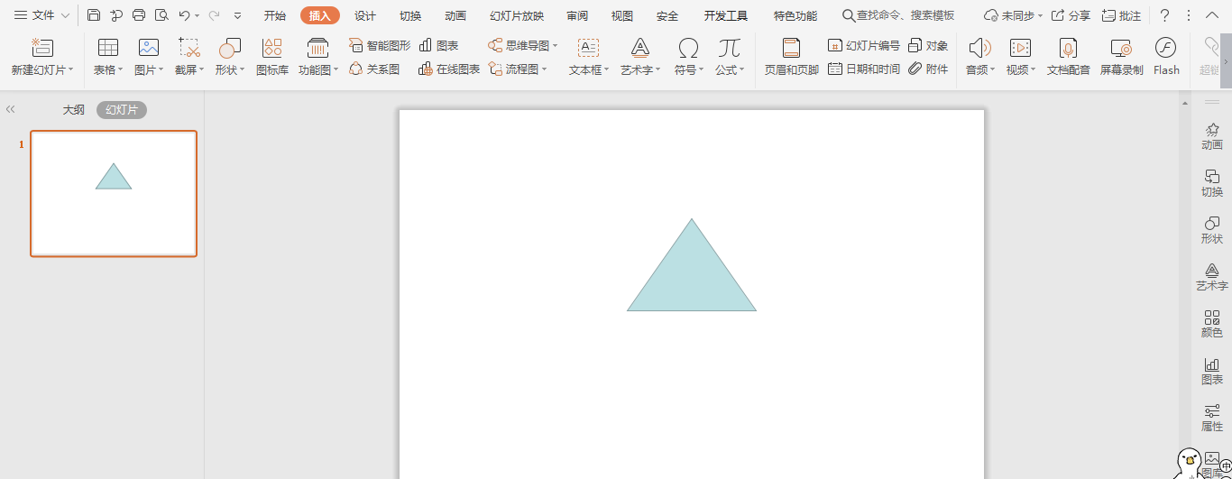Open the 开发工具 ribbon tab
Screen dimensions: 1232x479
726,15
